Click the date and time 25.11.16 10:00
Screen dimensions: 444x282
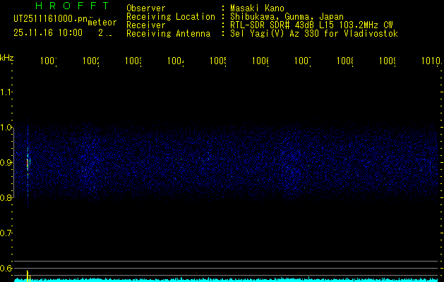(x=48, y=32)
